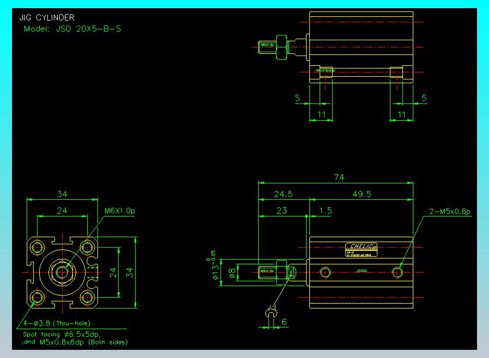Click the bottom-right mounting hole in front view
Viewport: 489px width, 358px height.
87,298
